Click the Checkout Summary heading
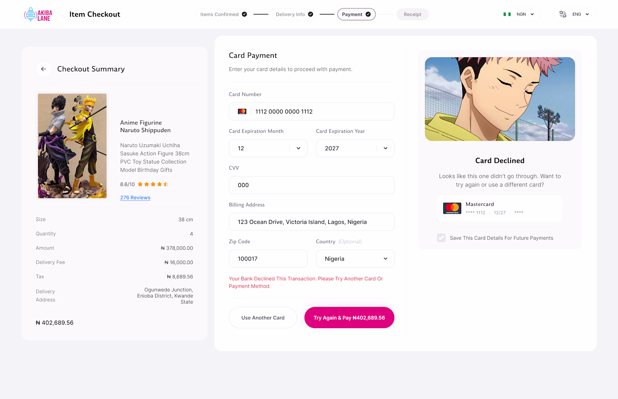This screenshot has width=618, height=399. (91, 69)
